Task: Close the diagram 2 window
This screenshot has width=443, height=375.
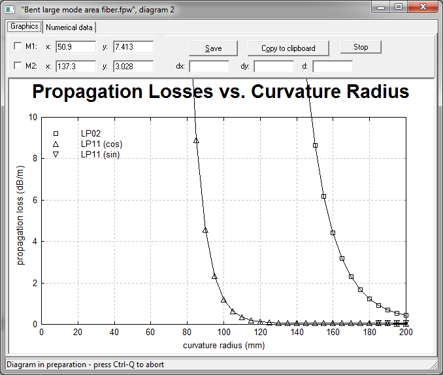Action: click(x=421, y=7)
